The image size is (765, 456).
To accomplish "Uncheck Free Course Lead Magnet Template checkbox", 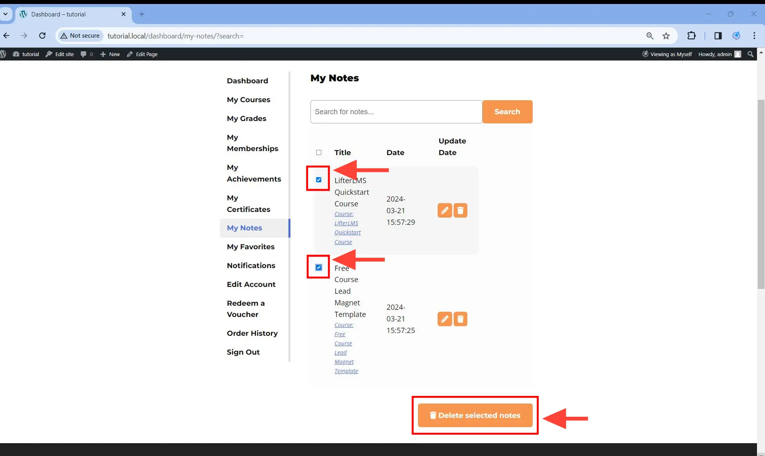I will click(x=319, y=267).
